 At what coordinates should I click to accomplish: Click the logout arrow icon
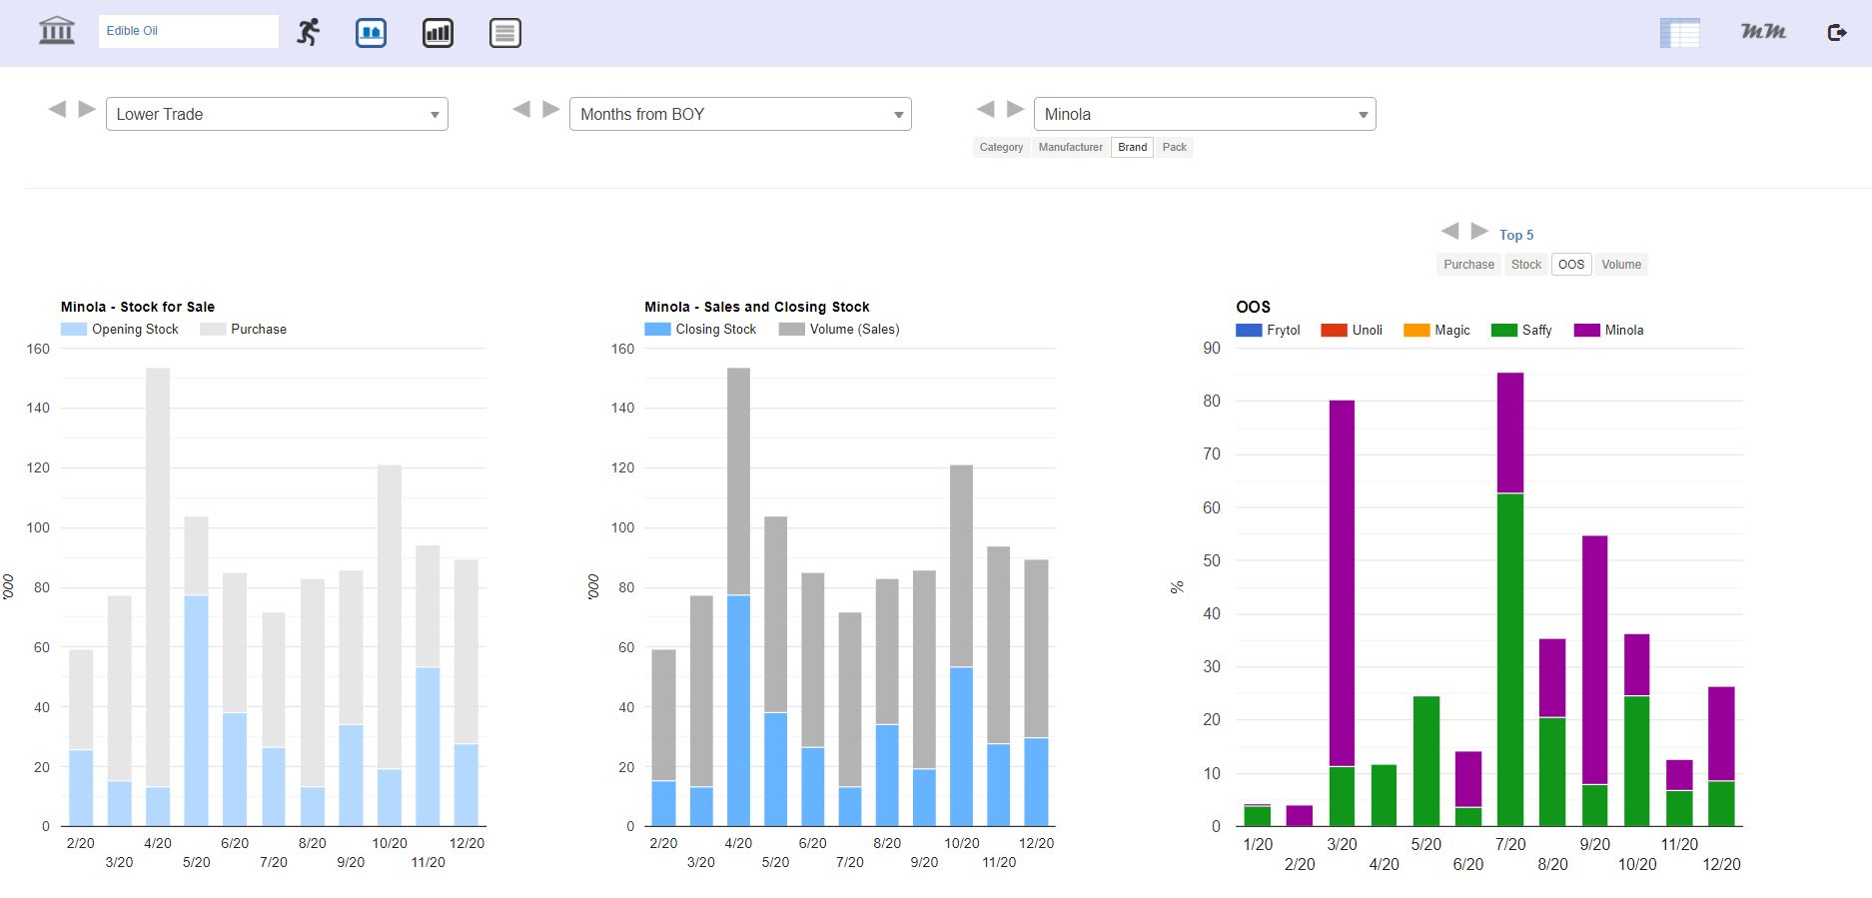pos(1836,33)
